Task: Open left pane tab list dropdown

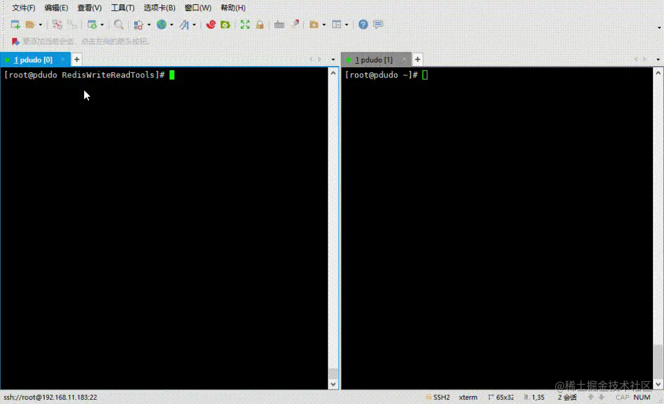Action: pyautogui.click(x=333, y=60)
